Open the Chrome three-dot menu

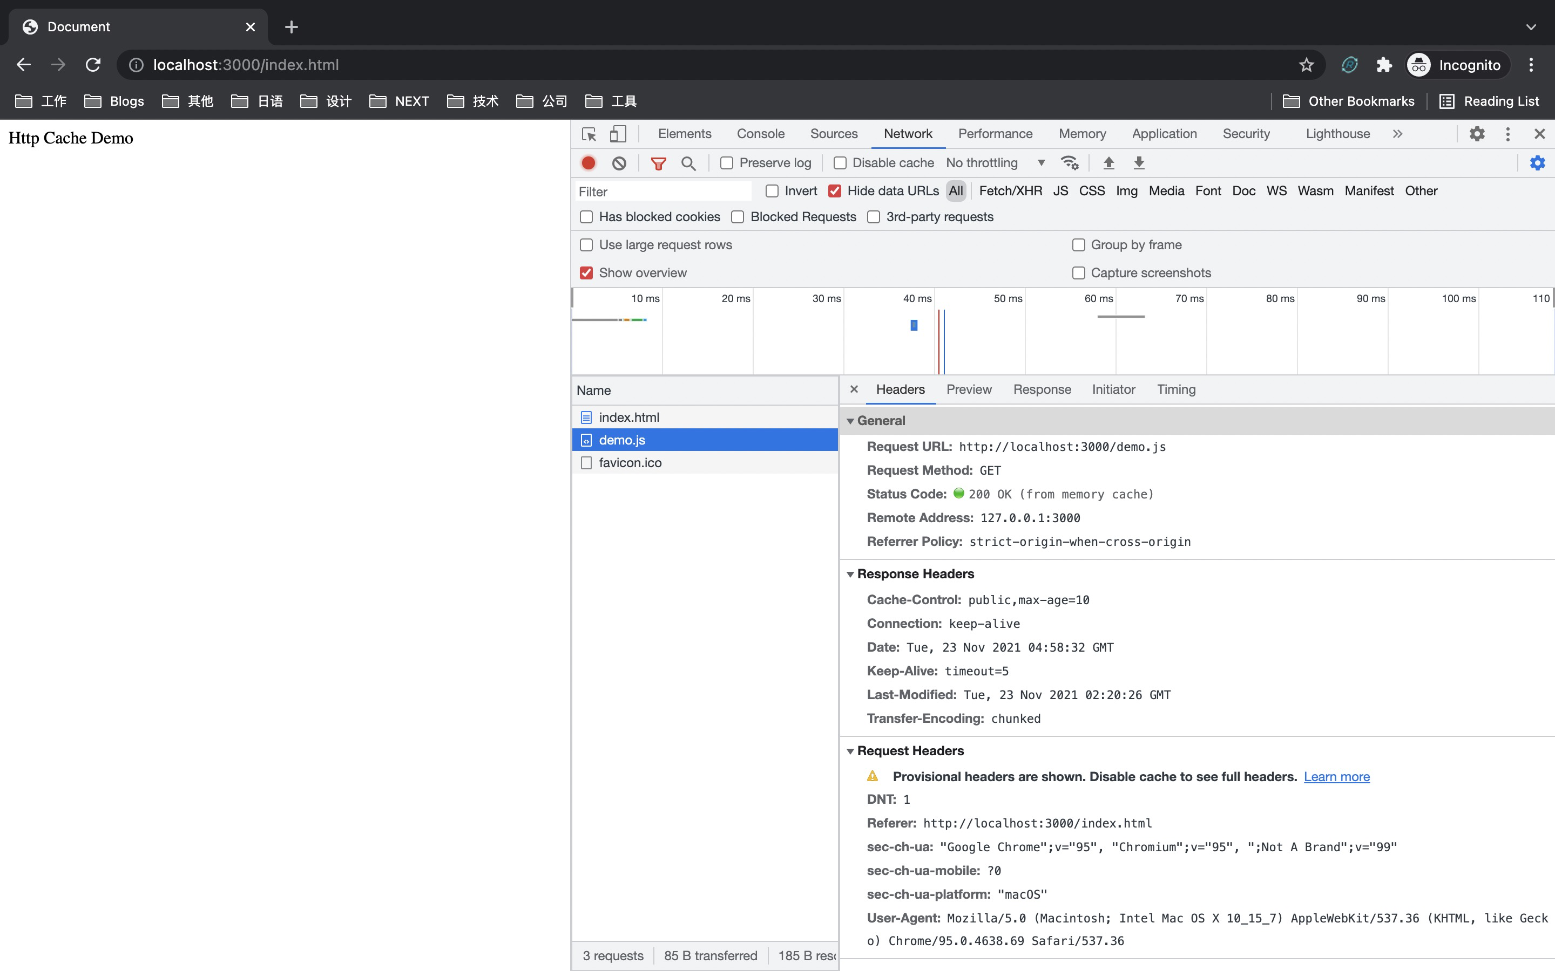pos(1531,65)
